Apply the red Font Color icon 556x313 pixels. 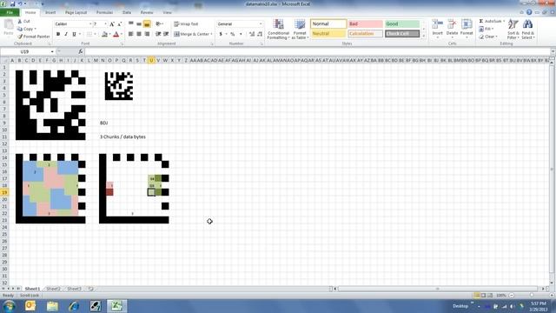pyautogui.click(x=116, y=34)
